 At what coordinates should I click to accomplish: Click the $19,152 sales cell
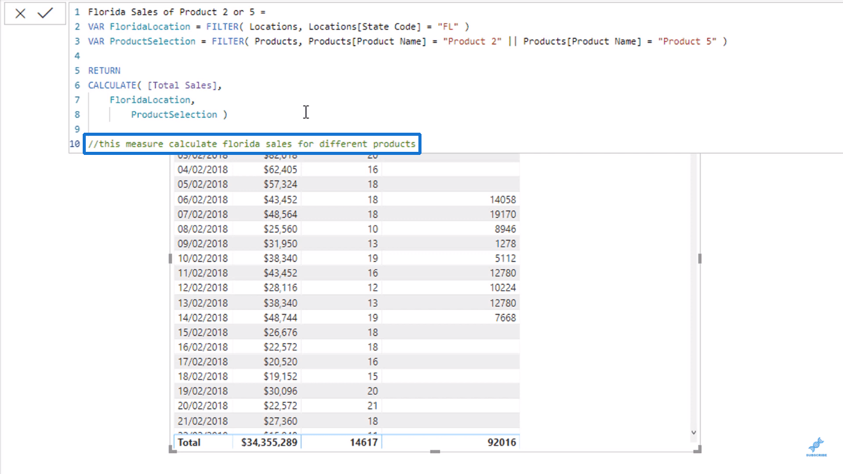pyautogui.click(x=280, y=376)
